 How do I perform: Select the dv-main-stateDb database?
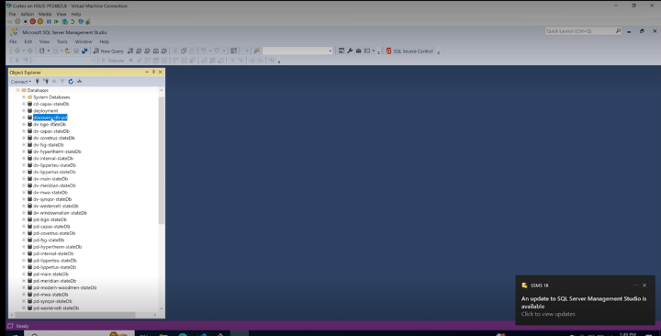[x=50, y=179]
